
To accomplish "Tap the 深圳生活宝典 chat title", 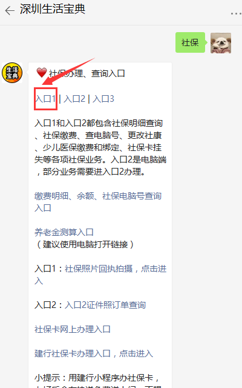I will point(53,9).
